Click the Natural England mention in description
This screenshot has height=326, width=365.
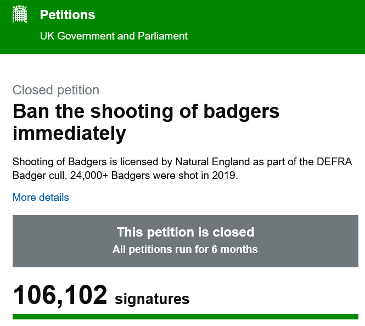[210, 162]
